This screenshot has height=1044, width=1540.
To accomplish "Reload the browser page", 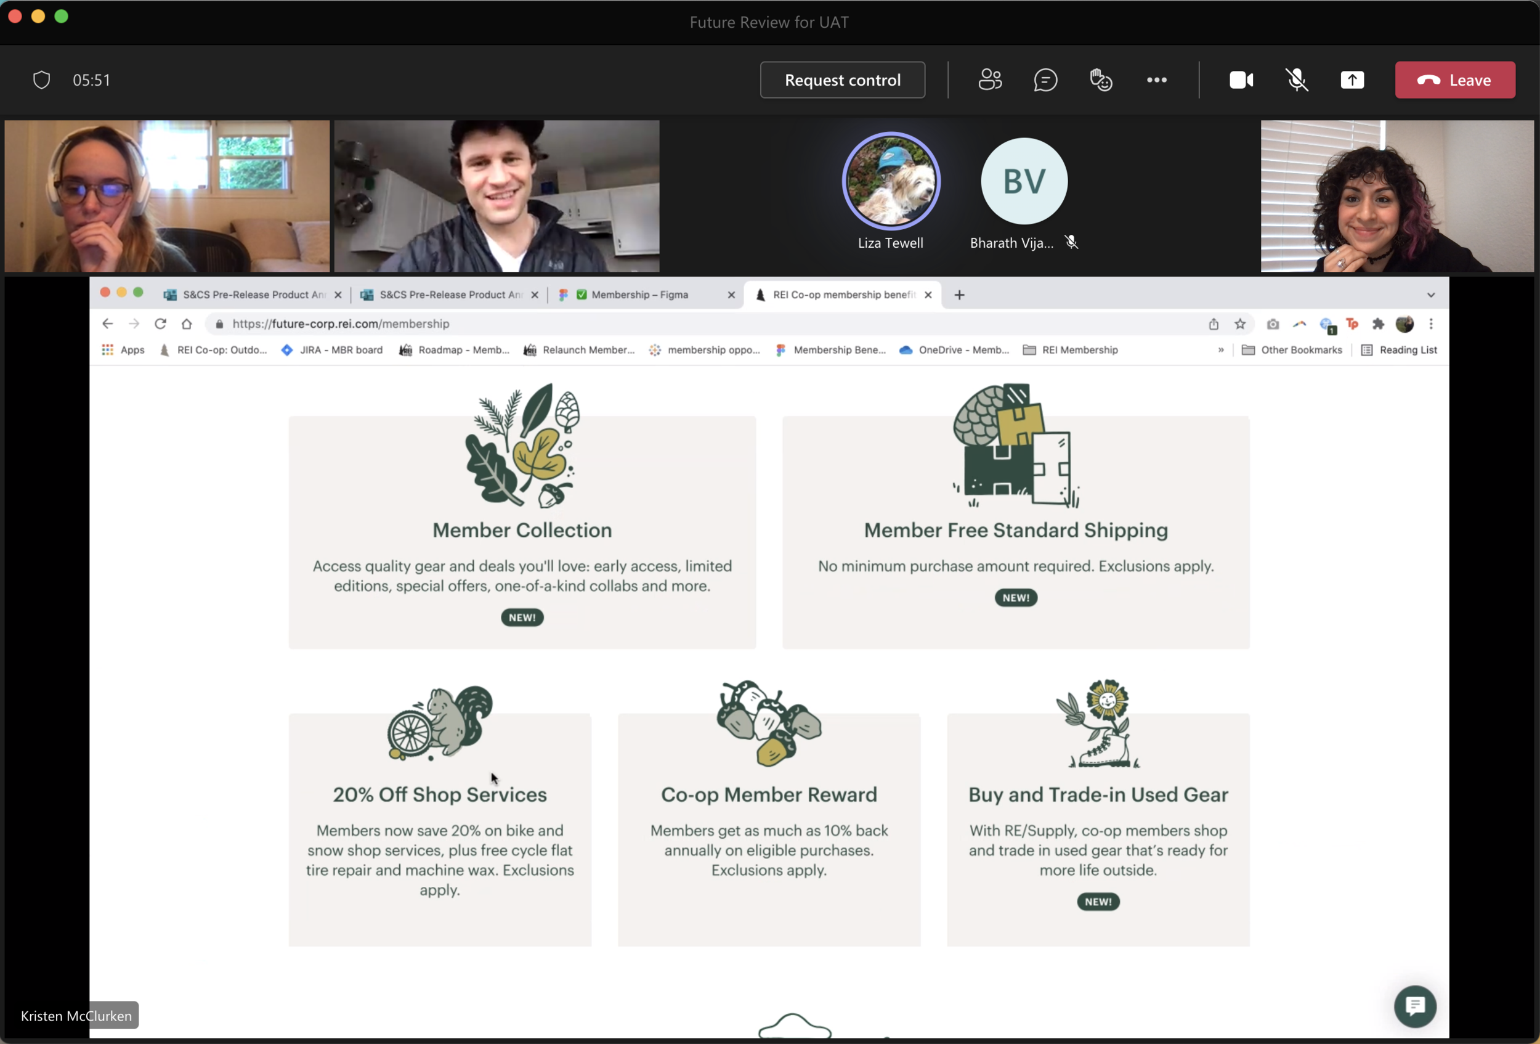I will click(160, 324).
